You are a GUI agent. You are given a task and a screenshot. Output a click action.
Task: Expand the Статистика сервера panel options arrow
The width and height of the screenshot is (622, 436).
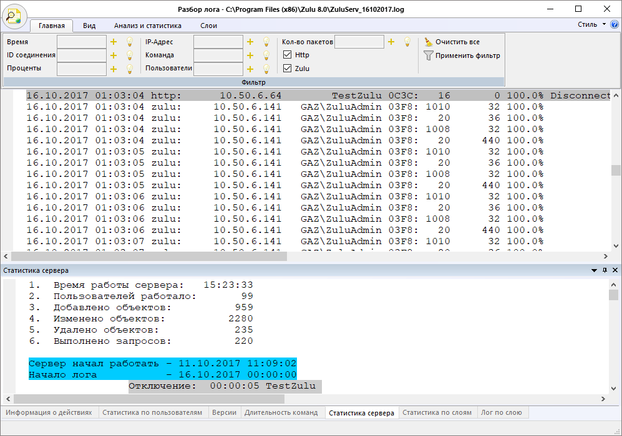pyautogui.click(x=594, y=271)
